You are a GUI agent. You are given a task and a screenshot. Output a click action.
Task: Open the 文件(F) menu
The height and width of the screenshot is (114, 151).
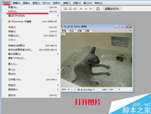click(x=7, y=3)
